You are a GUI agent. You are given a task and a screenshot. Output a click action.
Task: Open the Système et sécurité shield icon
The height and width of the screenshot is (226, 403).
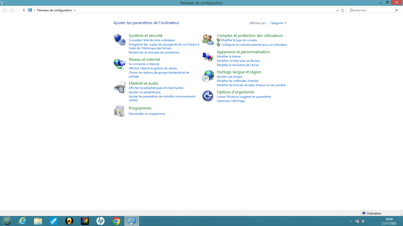tap(119, 39)
